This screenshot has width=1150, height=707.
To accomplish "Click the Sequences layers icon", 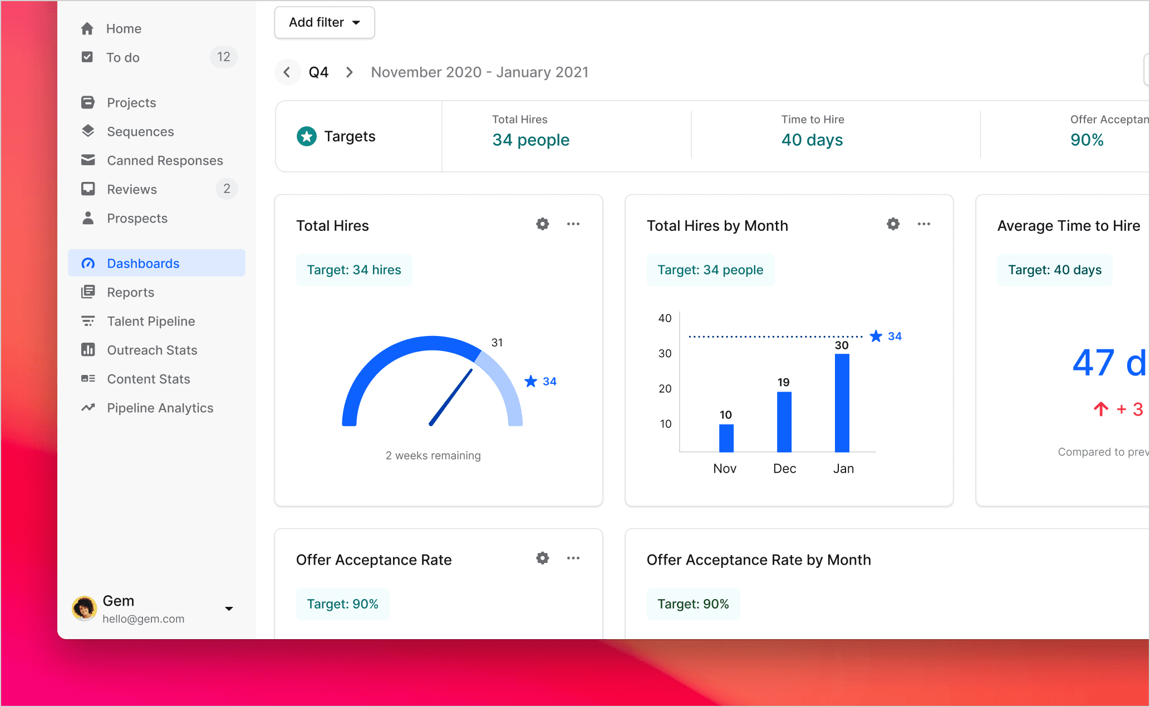I will click(88, 131).
